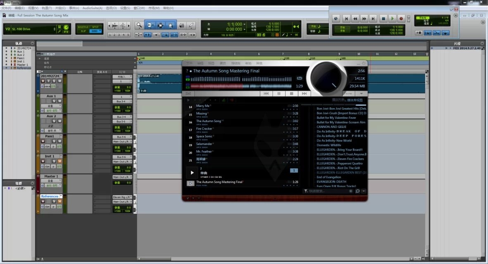
Task: Enable SPOT edit mode
Action: 95,27
